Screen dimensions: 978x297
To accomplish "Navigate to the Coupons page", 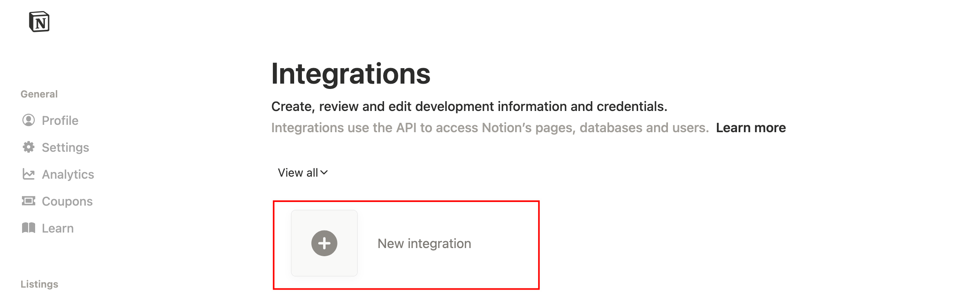I will pos(67,201).
